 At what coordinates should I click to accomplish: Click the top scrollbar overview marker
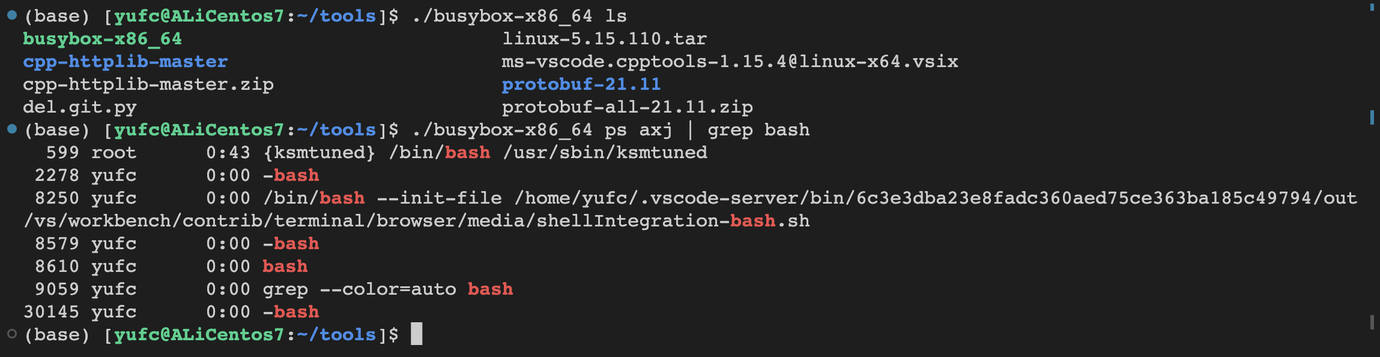(x=1372, y=7)
